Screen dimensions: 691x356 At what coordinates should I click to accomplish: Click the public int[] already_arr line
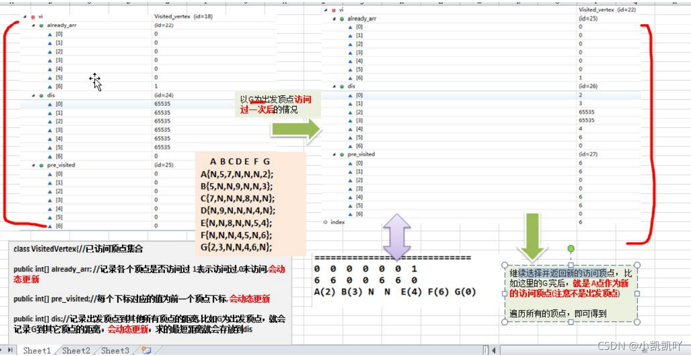(x=149, y=274)
